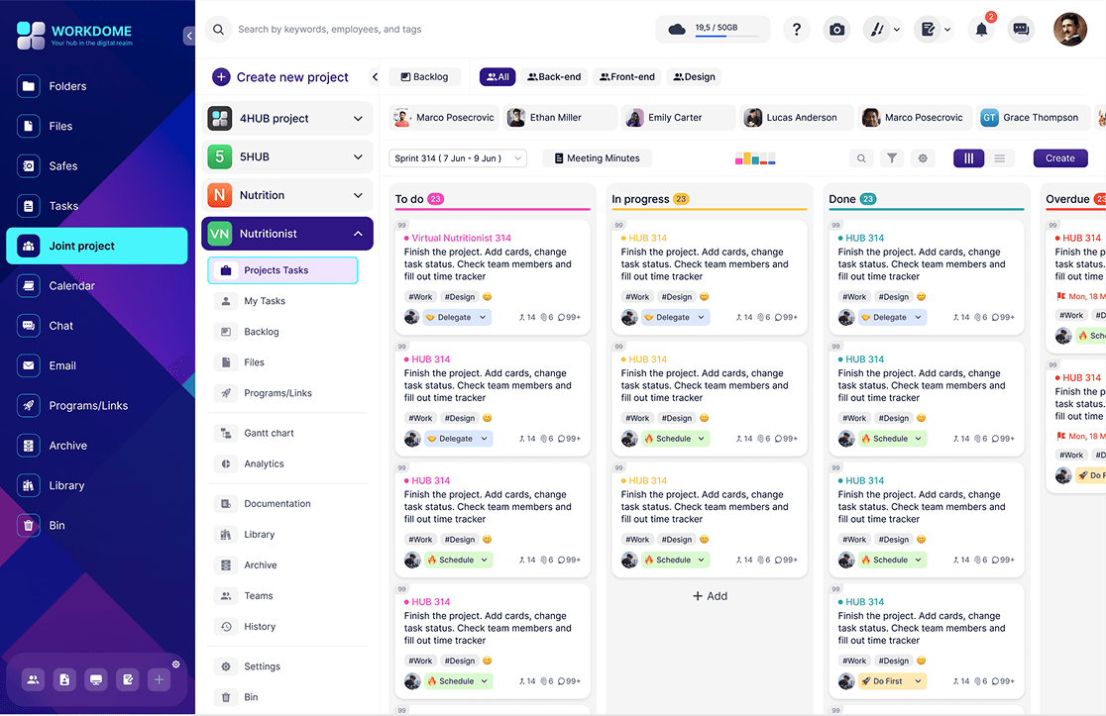Open Gantt chart from project submenu
1106x716 pixels.
[x=269, y=433]
